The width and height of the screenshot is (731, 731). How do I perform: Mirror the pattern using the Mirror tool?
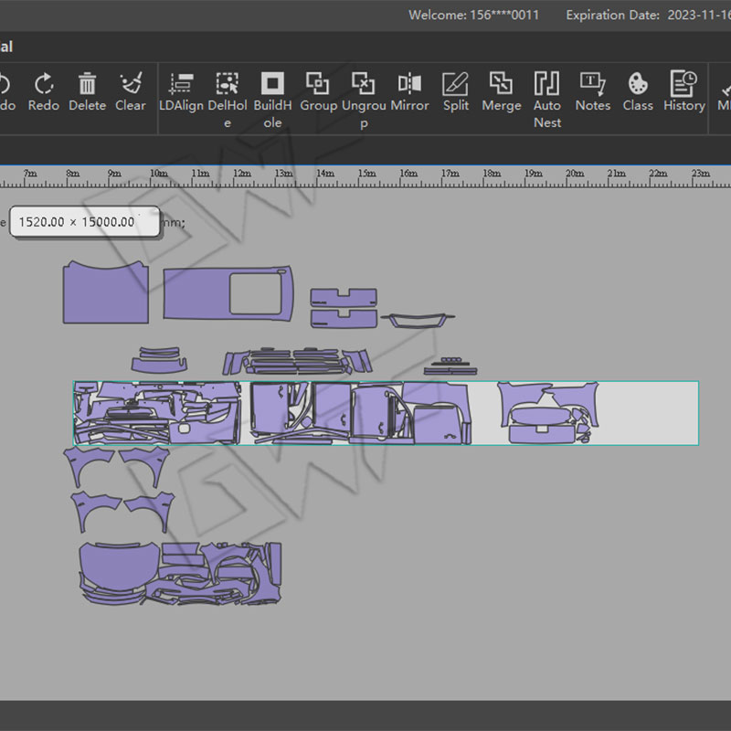click(x=409, y=85)
